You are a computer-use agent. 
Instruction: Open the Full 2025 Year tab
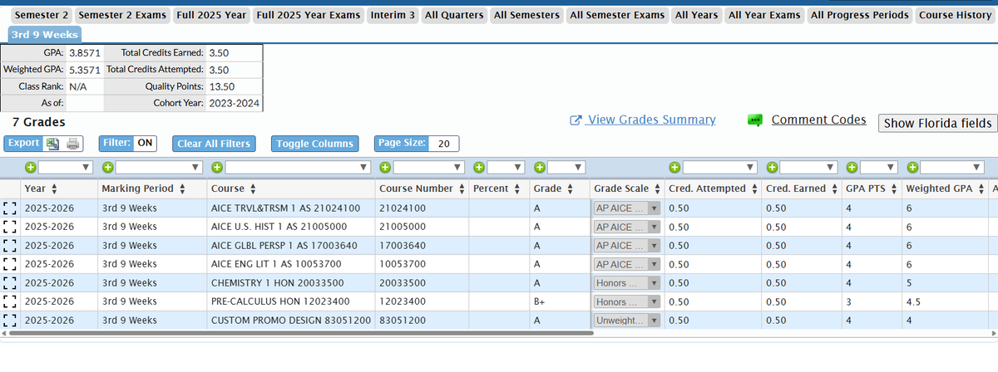[211, 15]
